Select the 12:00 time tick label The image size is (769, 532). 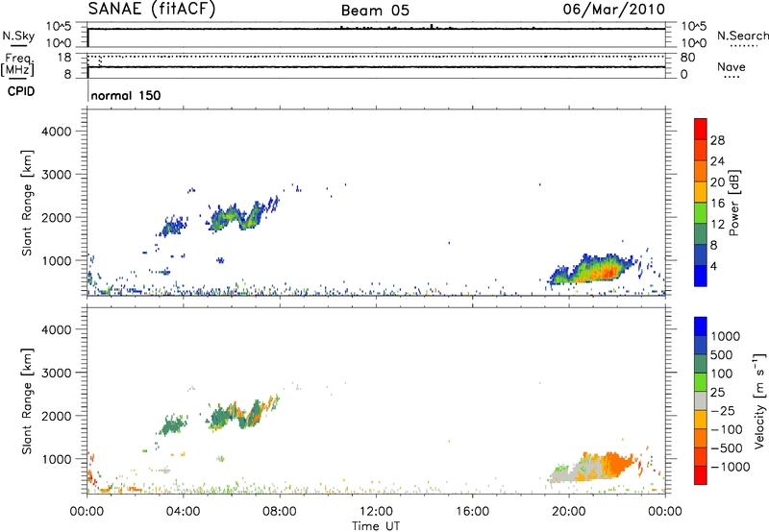[x=376, y=512]
